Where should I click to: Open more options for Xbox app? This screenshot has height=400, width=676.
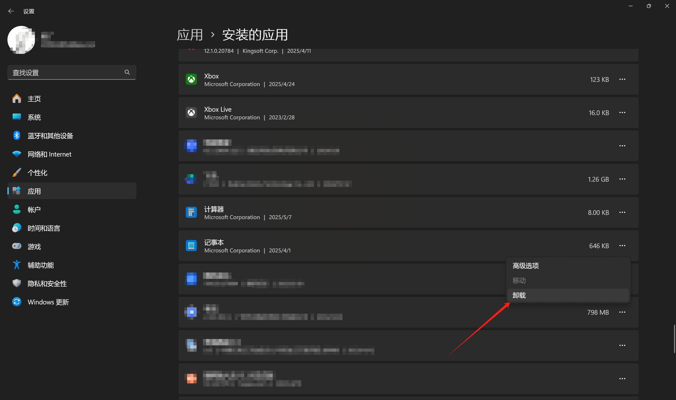pos(622,79)
